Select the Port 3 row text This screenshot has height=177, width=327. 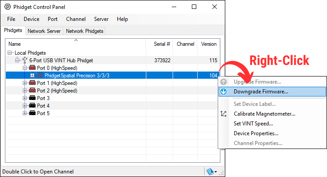(43, 98)
